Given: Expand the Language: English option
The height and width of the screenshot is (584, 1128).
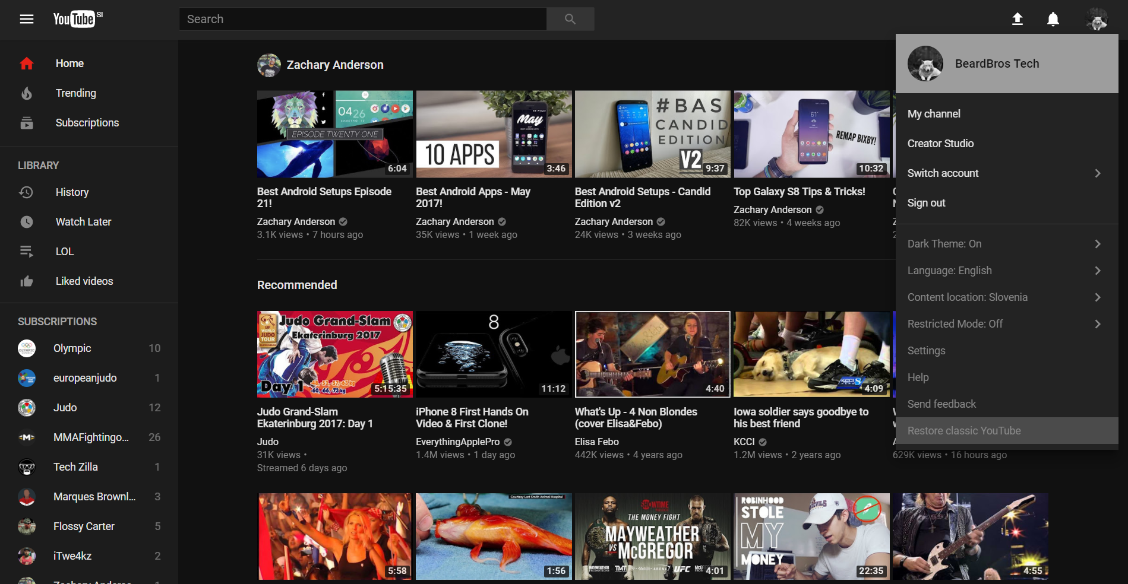Looking at the screenshot, I should click(x=1004, y=270).
